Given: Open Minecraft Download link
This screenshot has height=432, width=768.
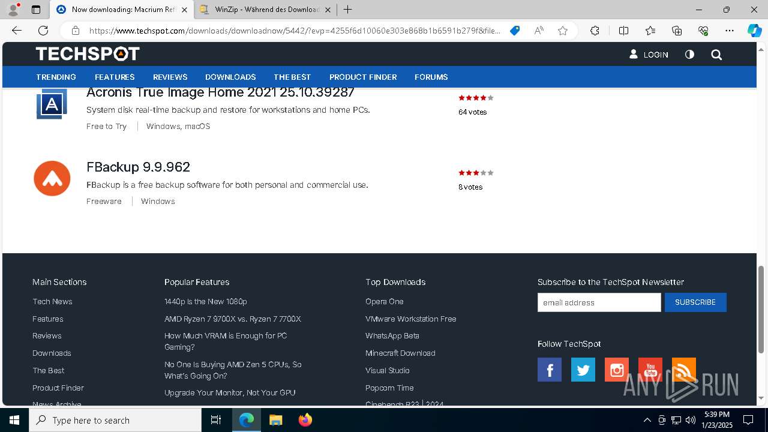Looking at the screenshot, I should [x=400, y=353].
